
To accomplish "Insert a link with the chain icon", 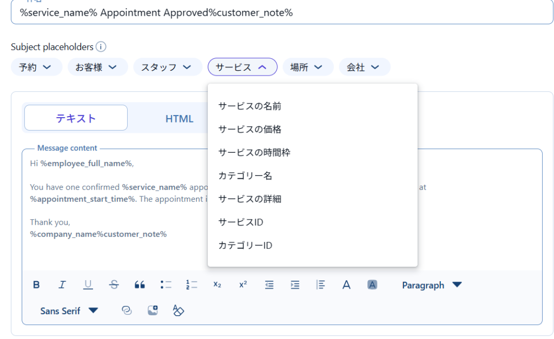I will (127, 310).
